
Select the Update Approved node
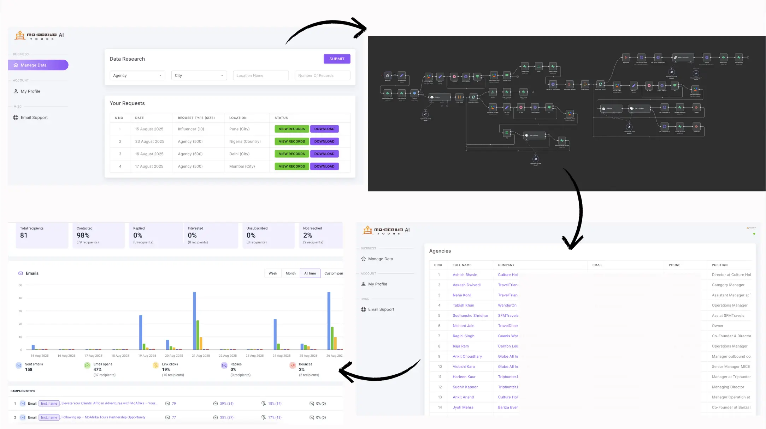[x=680, y=107]
